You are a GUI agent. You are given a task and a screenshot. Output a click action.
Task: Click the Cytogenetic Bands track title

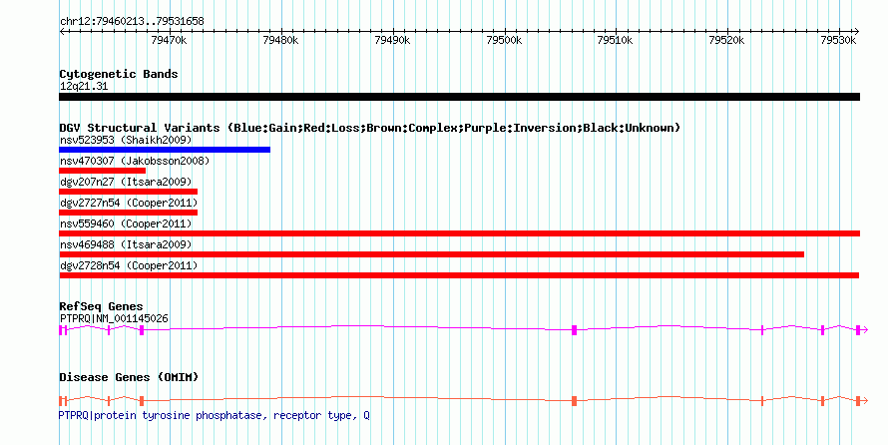pyautogui.click(x=119, y=74)
